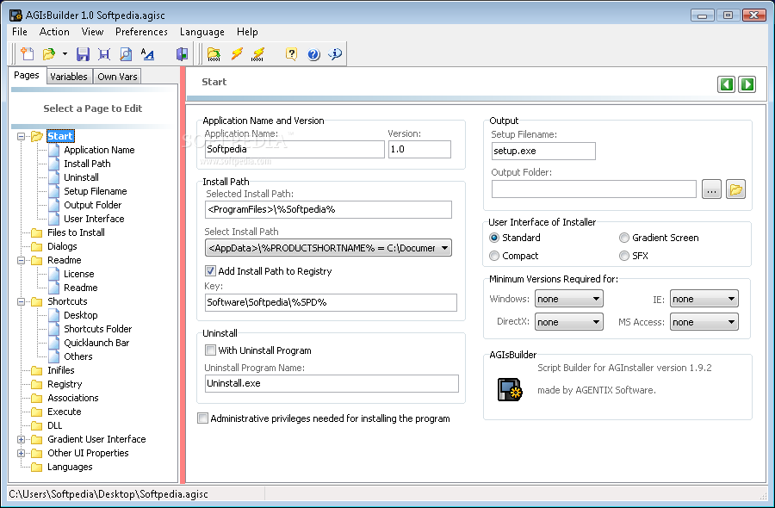Click the preview magnifier page icon

pyautogui.click(x=126, y=54)
